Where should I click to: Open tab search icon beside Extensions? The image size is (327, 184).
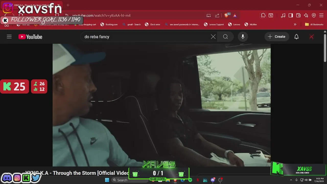click(271, 16)
